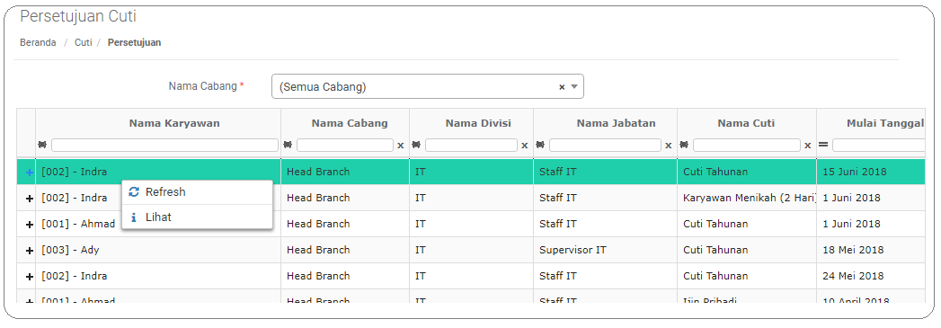The height and width of the screenshot is (328, 941).
Task: Clear the Nama Jabatan column filter
Action: [669, 146]
